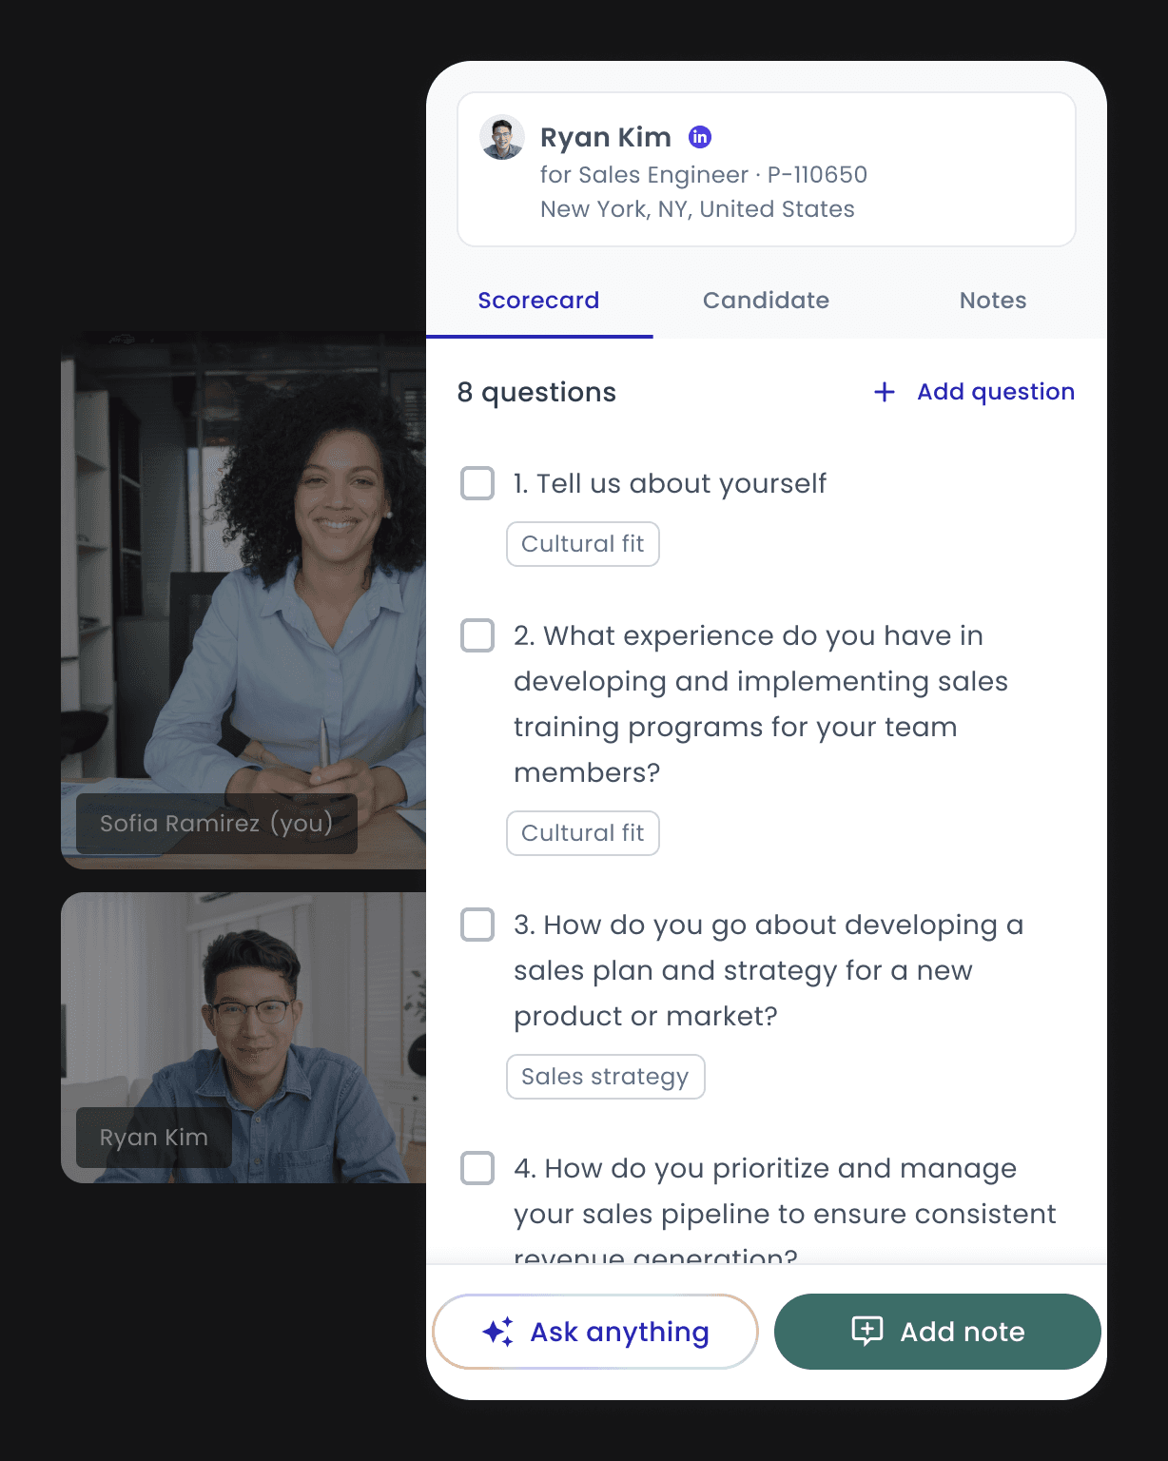The width and height of the screenshot is (1168, 1461).
Task: Click the Ask anything button
Action: tap(595, 1332)
